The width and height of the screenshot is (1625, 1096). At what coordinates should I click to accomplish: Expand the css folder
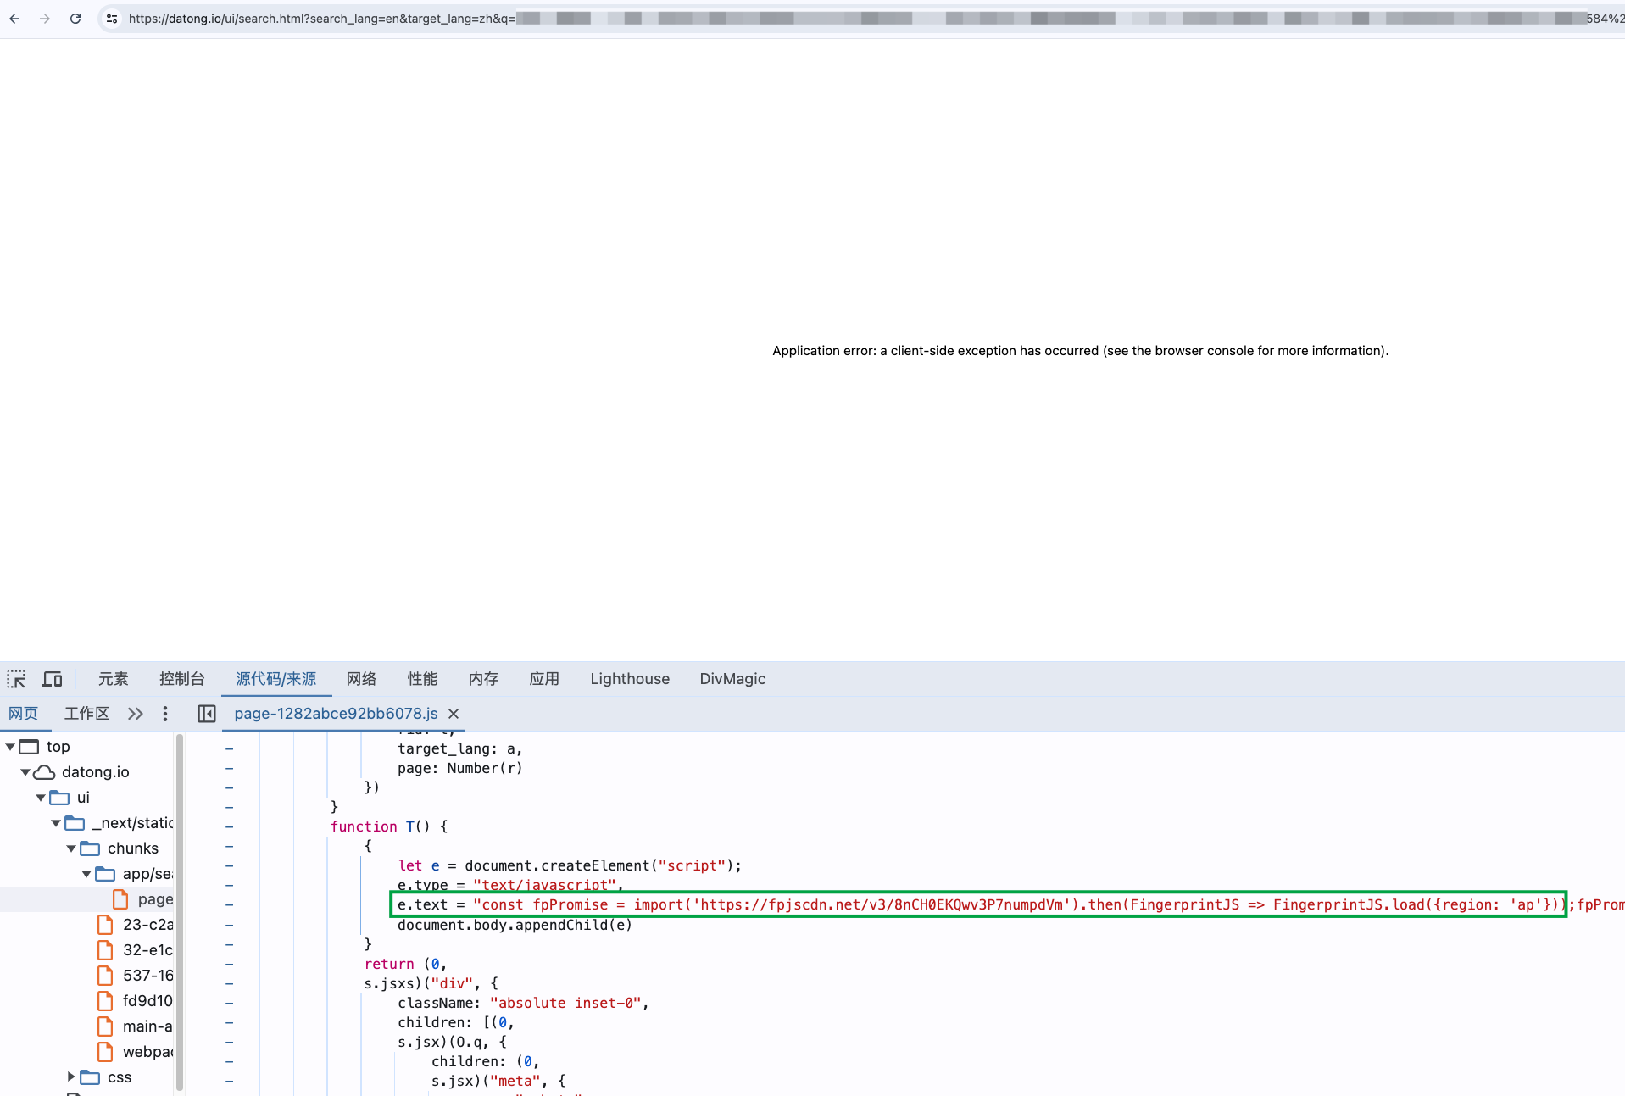pos(71,1077)
